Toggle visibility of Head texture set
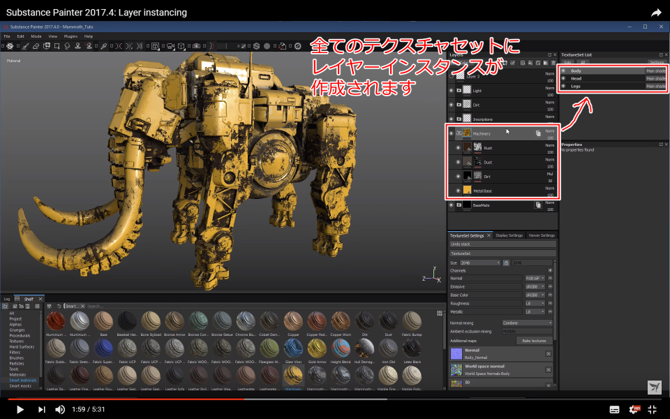Image resolution: width=670 pixels, height=419 pixels. (x=563, y=79)
